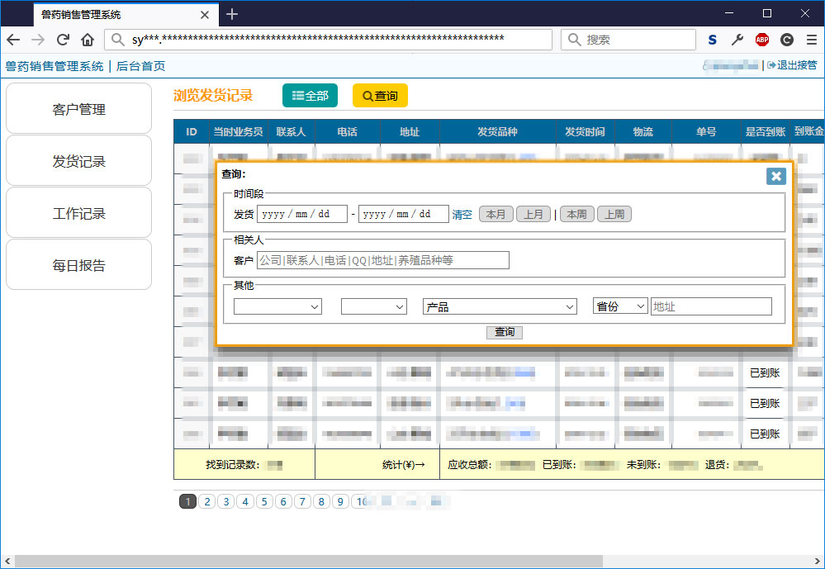Set the 发货 end date field
This screenshot has width=825, height=569.
coord(404,214)
